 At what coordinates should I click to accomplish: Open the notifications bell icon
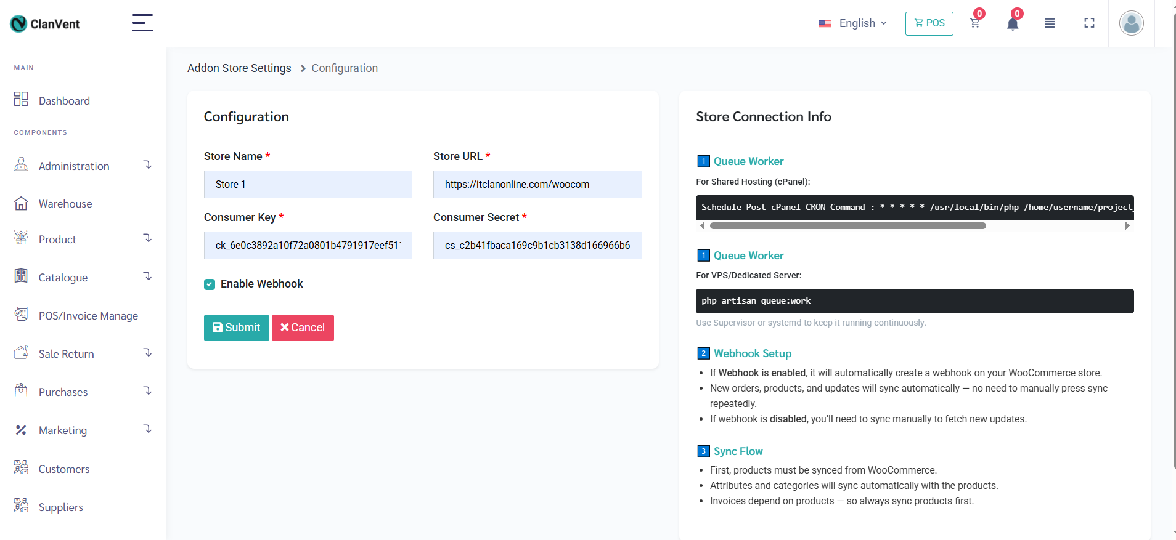coord(1012,24)
